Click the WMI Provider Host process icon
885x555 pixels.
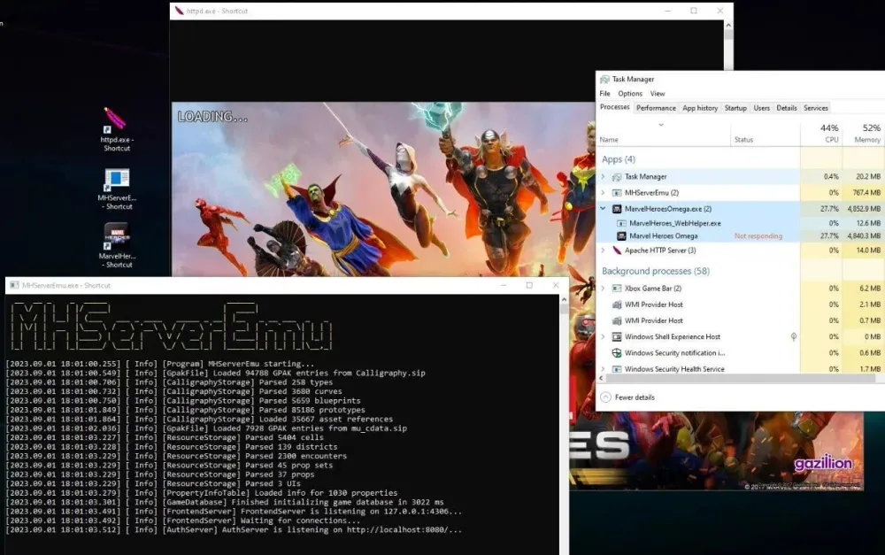(617, 304)
